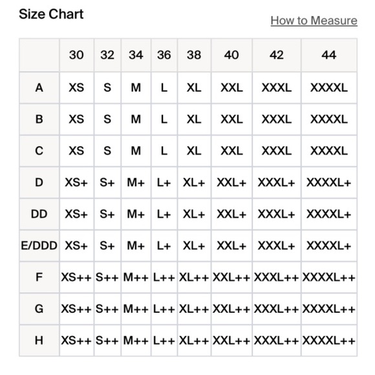The width and height of the screenshot is (375, 375).
Task: Open the How to Measure link
Action: coord(314,20)
